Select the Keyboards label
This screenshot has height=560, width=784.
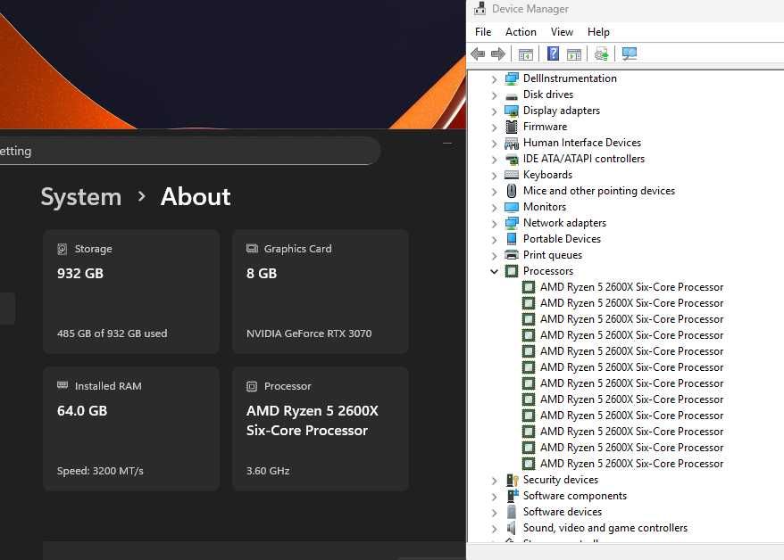pos(547,175)
